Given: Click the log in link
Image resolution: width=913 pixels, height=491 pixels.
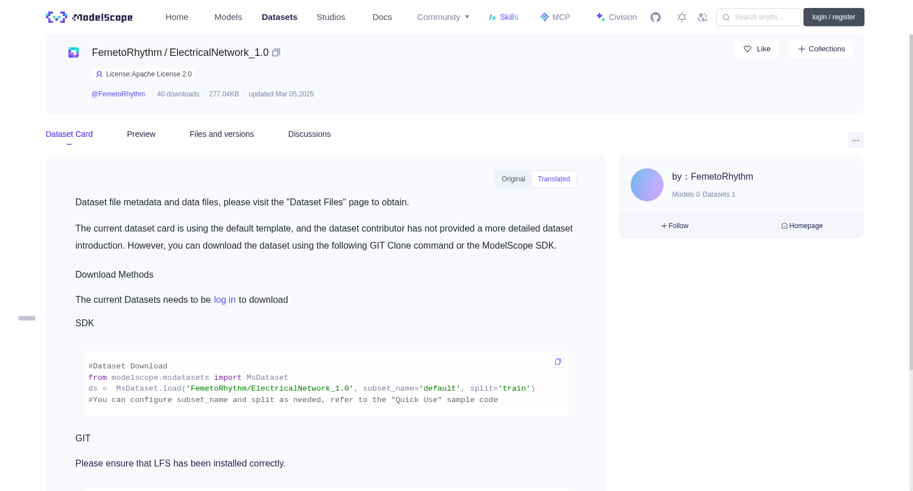Looking at the screenshot, I should 225,300.
